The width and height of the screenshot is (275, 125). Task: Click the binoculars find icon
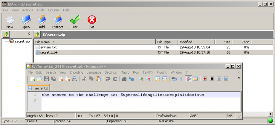pyautogui.click(x=124, y=79)
